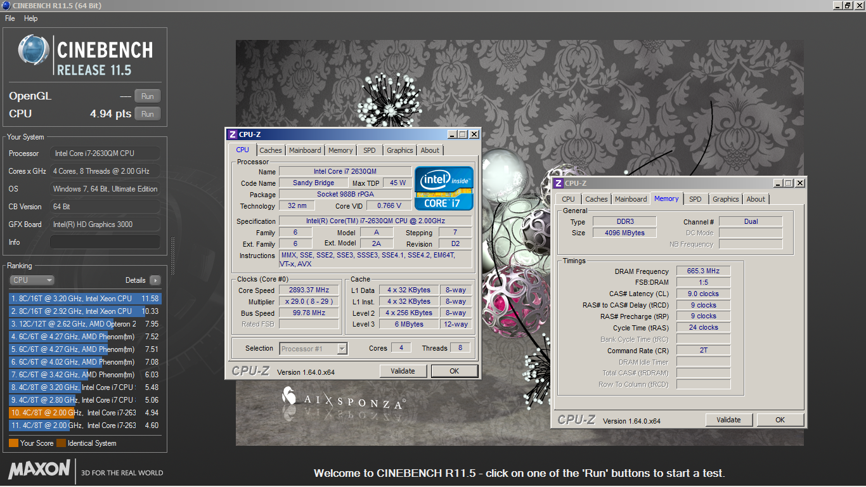The width and height of the screenshot is (866, 487).
Task: Close the left CPU-Z window
Action: (x=474, y=134)
